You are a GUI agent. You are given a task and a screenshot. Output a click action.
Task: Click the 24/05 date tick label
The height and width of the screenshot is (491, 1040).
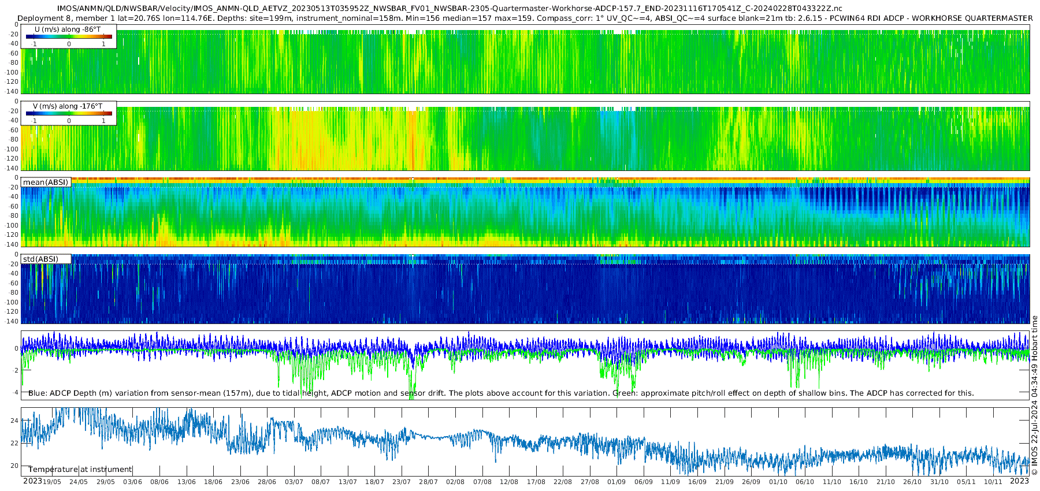click(x=79, y=482)
